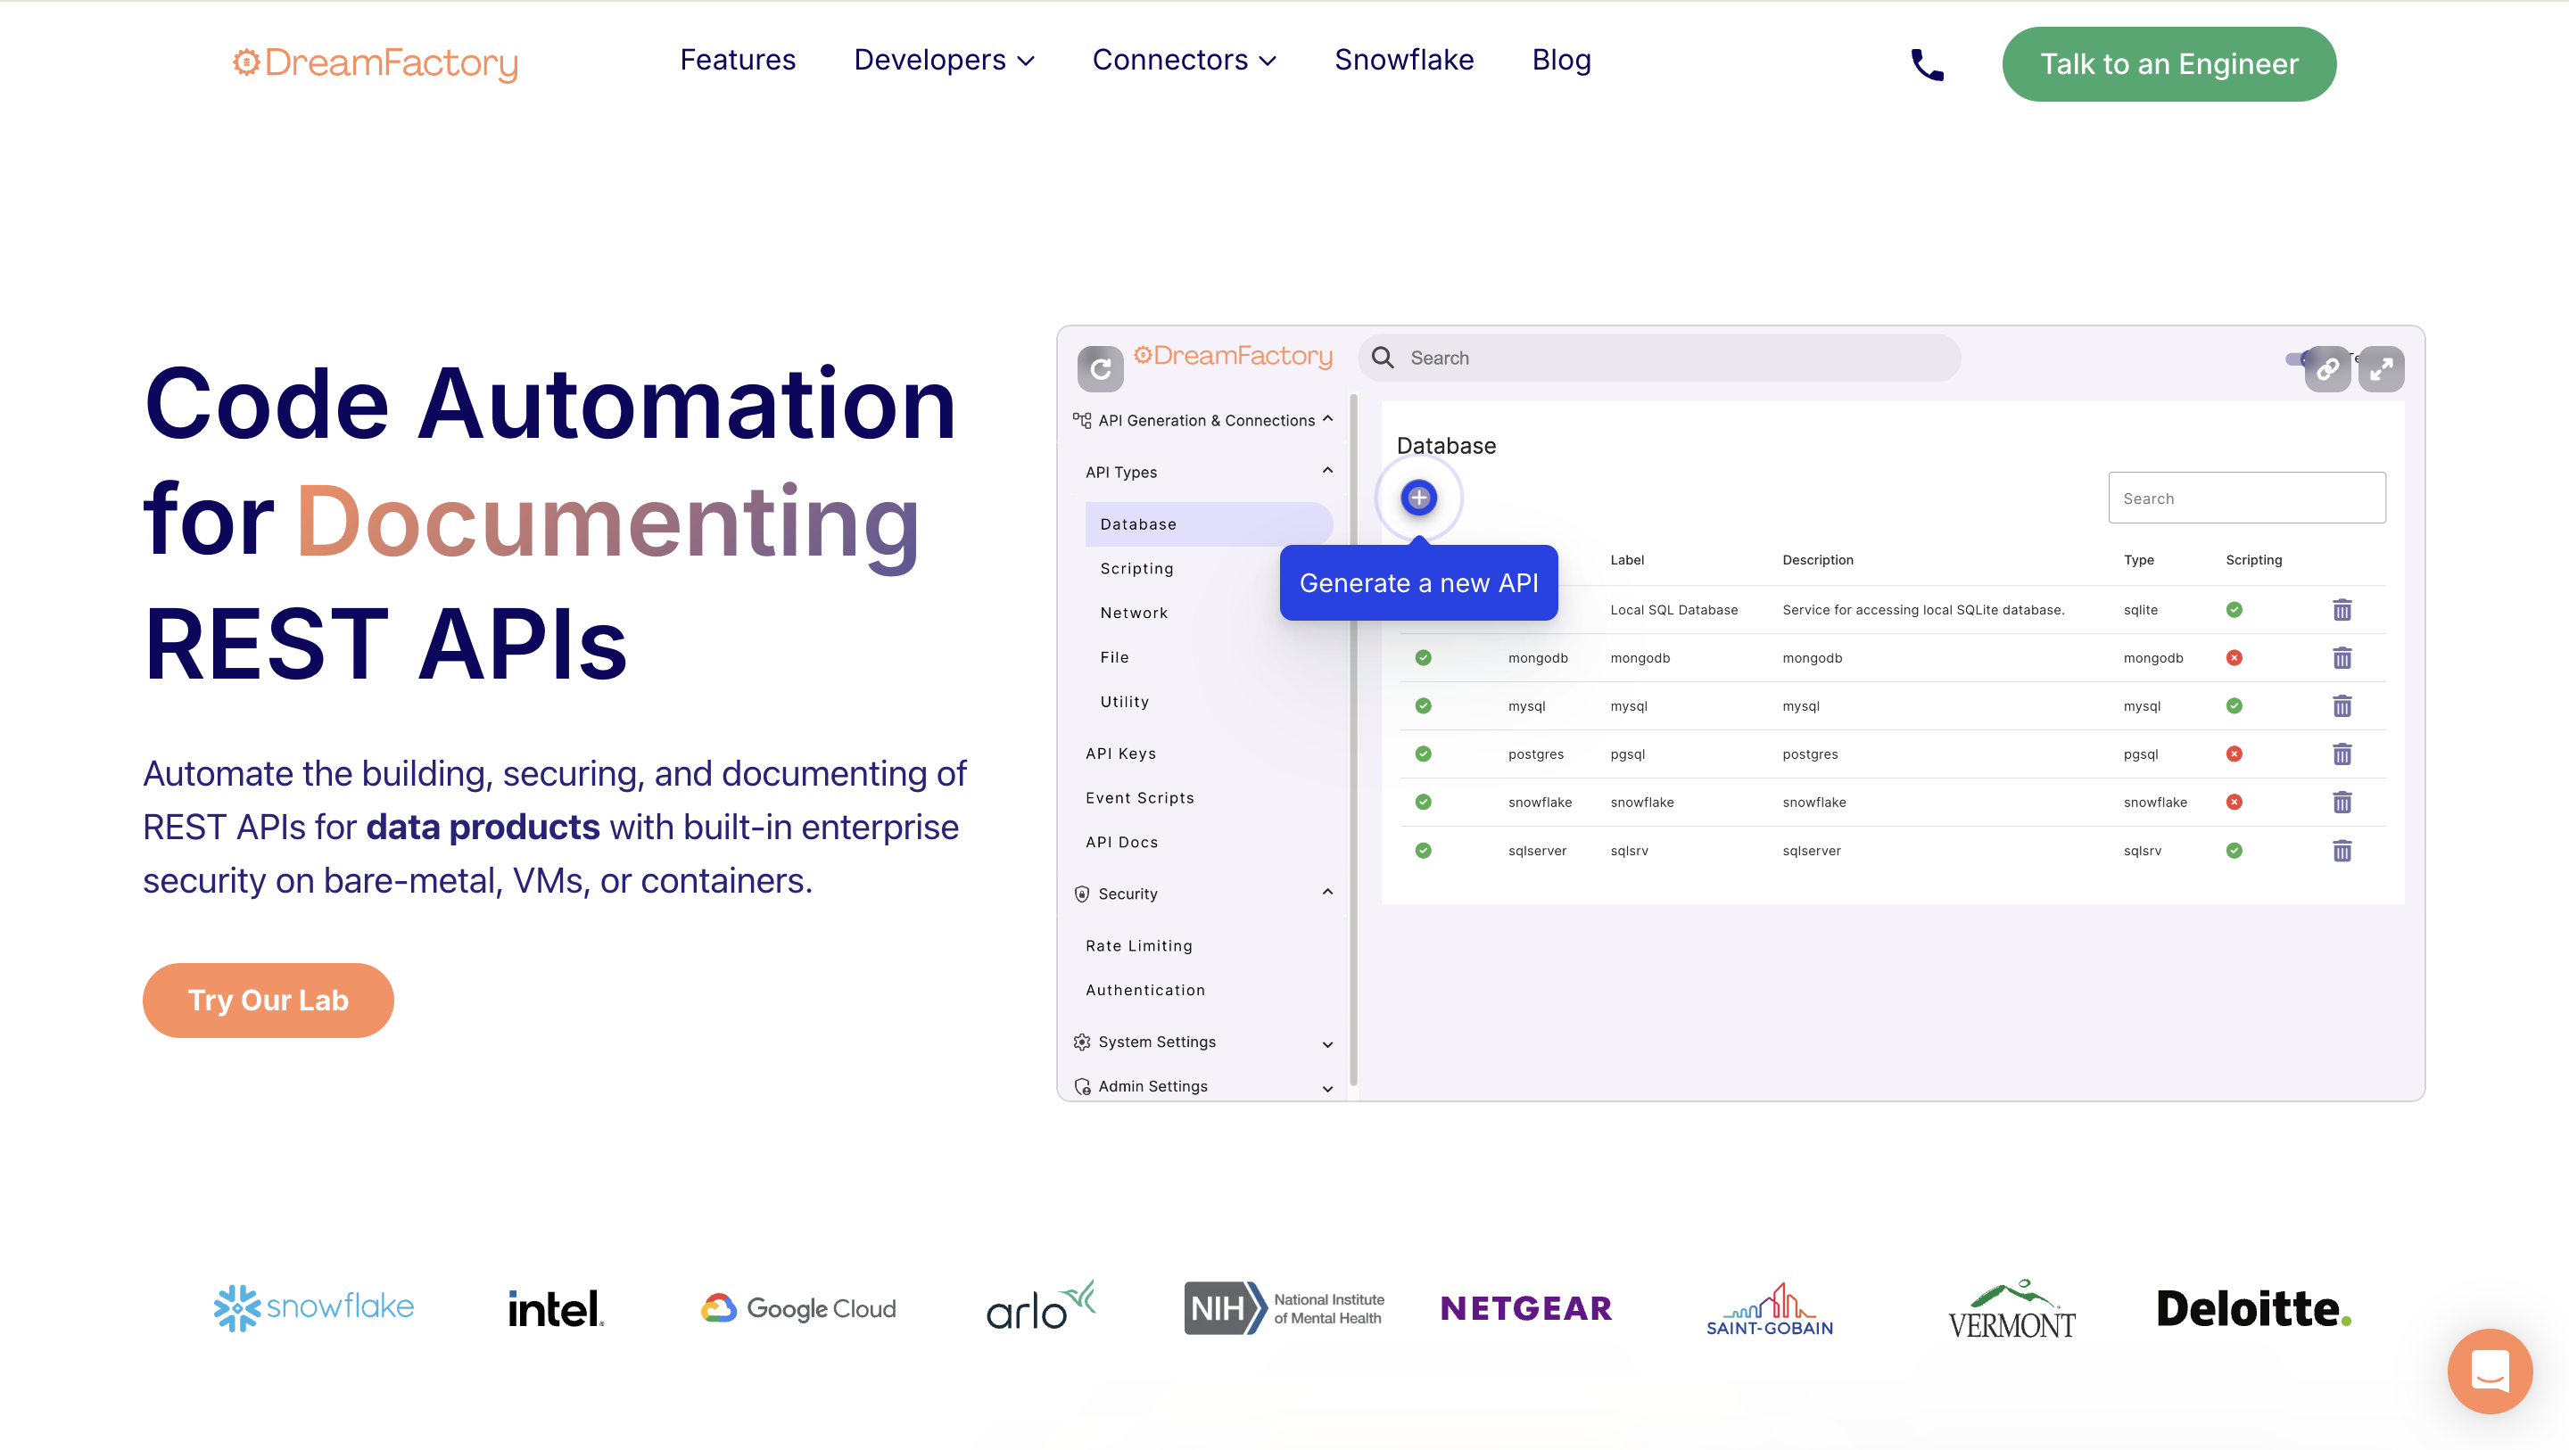This screenshot has height=1450, width=2569.
Task: Click the Admin Settings gear icon
Action: [x=1082, y=1085]
